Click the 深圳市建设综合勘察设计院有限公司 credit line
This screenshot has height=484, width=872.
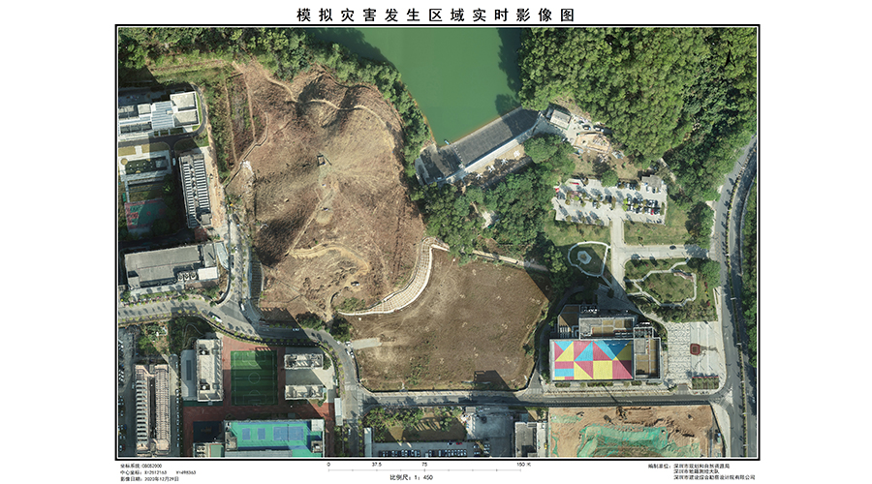coord(715,477)
